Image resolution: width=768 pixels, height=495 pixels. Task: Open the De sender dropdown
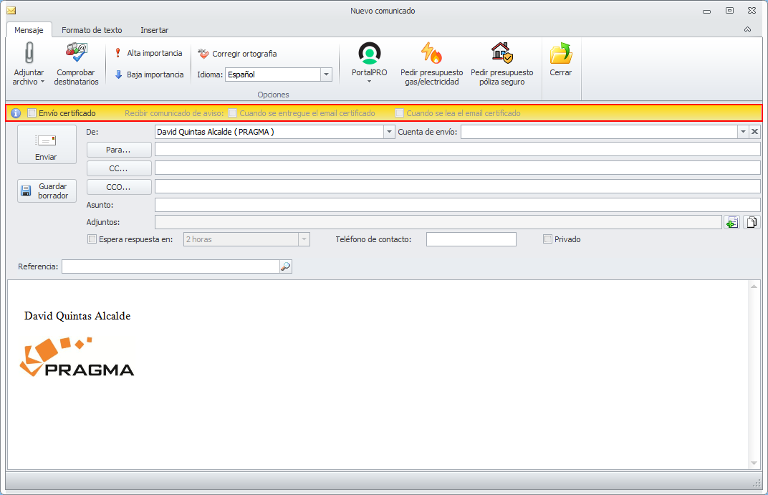(389, 132)
